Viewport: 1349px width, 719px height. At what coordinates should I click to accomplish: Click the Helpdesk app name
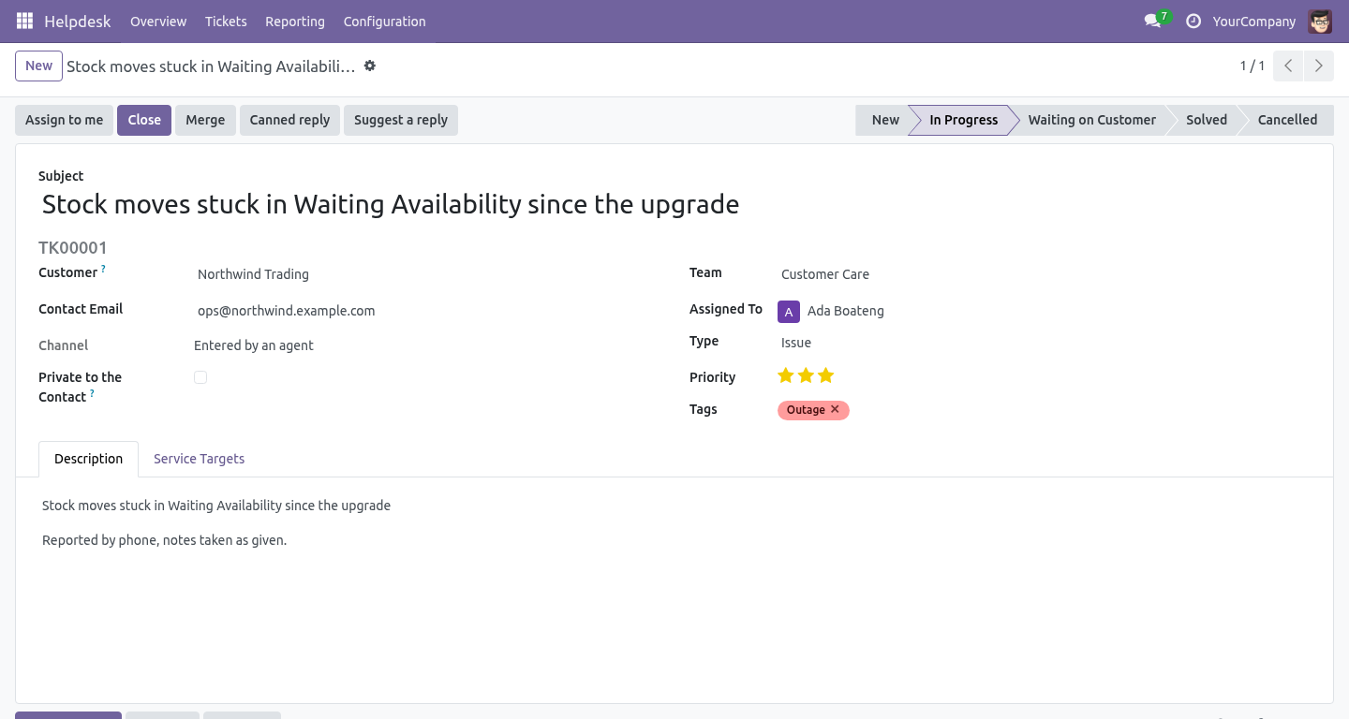click(x=78, y=21)
